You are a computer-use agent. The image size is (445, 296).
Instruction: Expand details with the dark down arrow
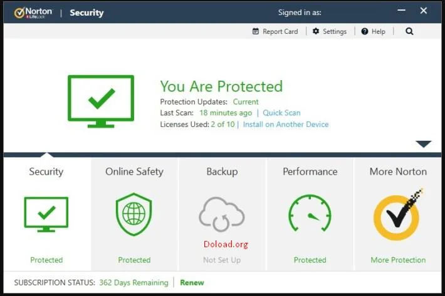(424, 144)
